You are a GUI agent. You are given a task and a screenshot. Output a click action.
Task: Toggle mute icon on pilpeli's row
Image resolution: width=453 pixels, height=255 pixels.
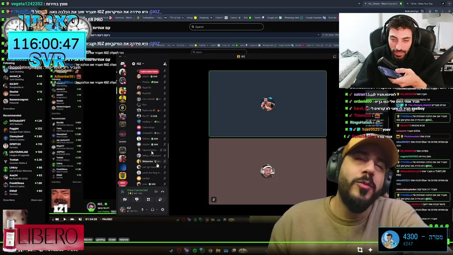click(x=165, y=76)
